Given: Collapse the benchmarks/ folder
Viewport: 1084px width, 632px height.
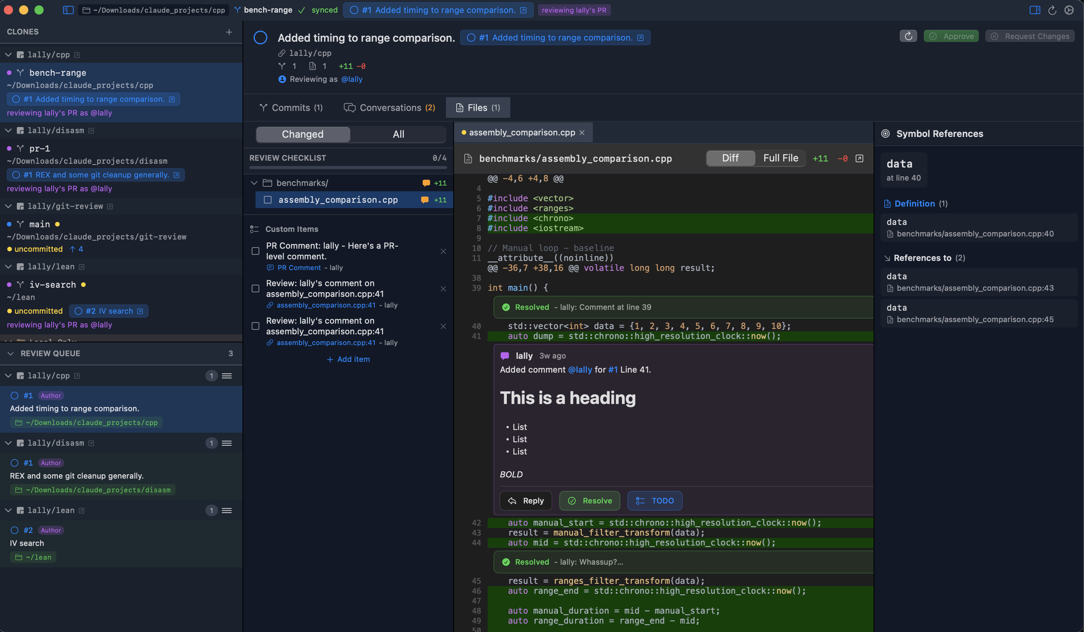Looking at the screenshot, I should (x=254, y=183).
